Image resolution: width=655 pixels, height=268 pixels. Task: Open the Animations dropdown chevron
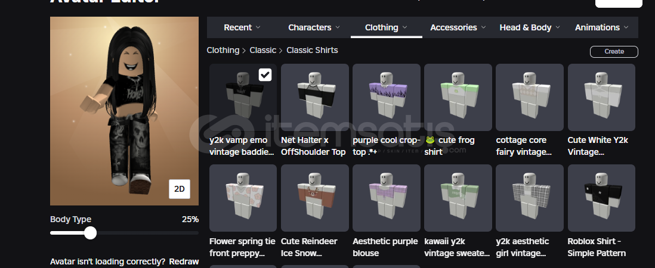(x=626, y=27)
